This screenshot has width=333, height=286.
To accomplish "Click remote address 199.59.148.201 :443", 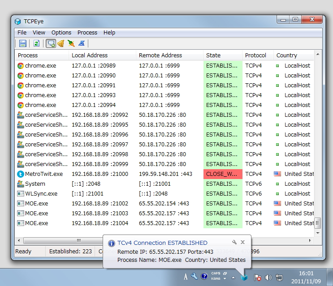I will click(165, 174).
